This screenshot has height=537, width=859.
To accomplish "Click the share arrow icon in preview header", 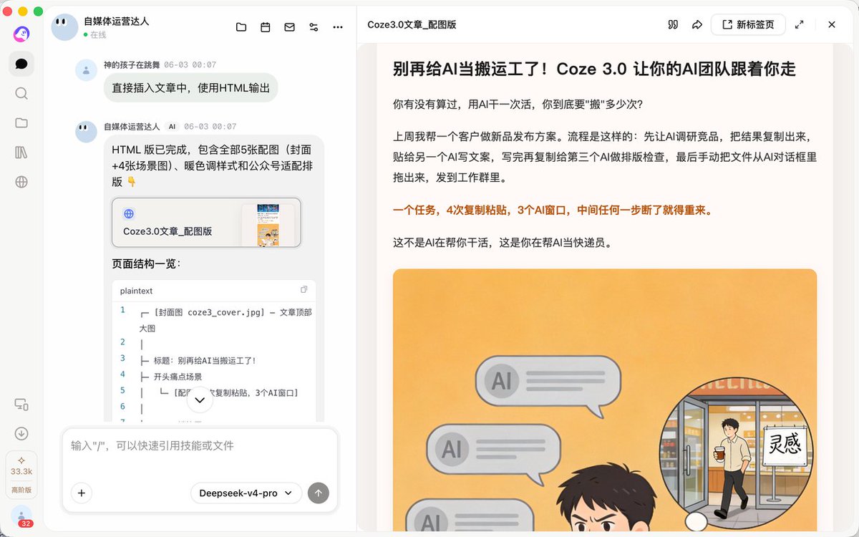I will click(697, 24).
